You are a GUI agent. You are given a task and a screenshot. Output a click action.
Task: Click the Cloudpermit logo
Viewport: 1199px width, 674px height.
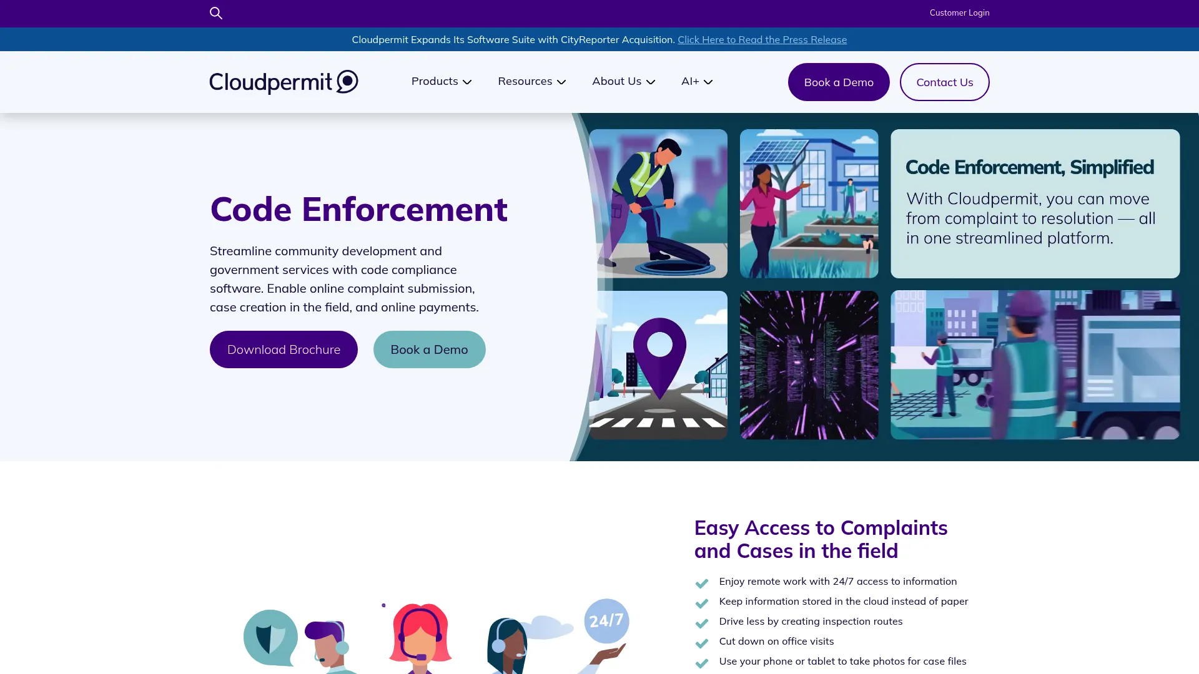pos(284,82)
